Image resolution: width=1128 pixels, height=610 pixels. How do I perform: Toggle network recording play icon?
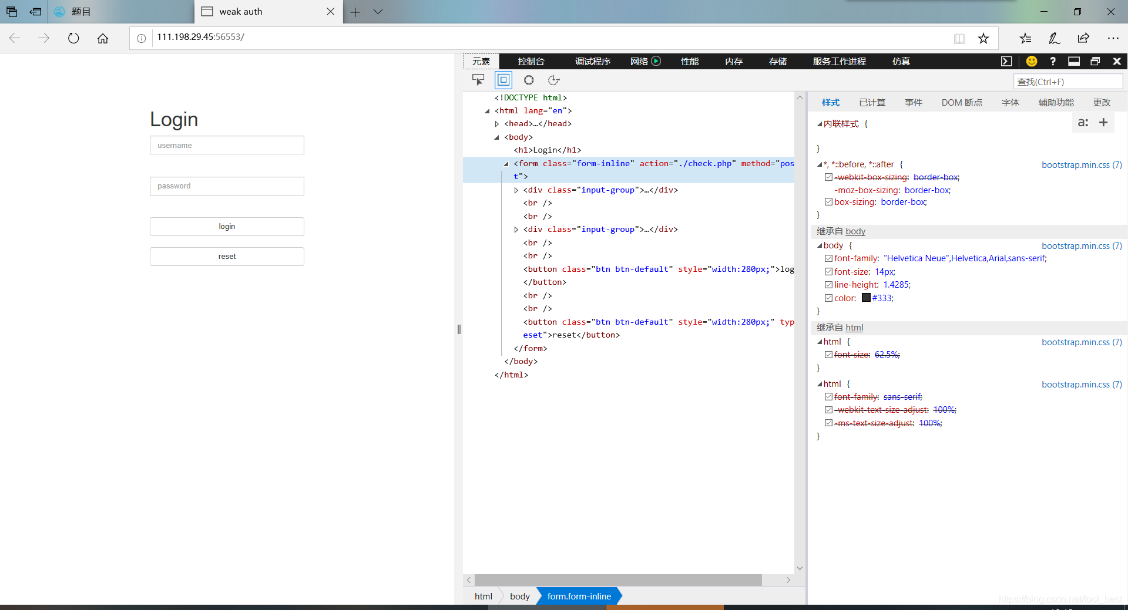coord(656,60)
